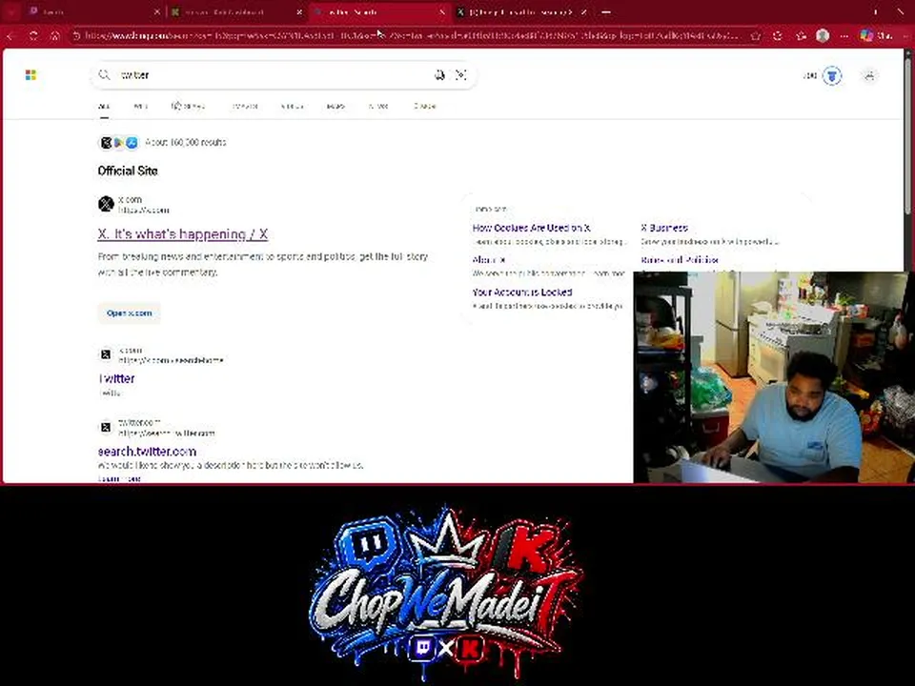Add this page to favorites with the star
915x686 pixels.
756,36
